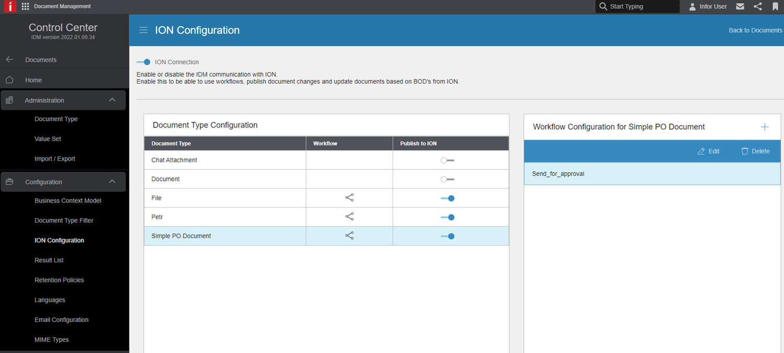Add a new workflow with the plus icon
784x353 pixels.
tap(764, 127)
